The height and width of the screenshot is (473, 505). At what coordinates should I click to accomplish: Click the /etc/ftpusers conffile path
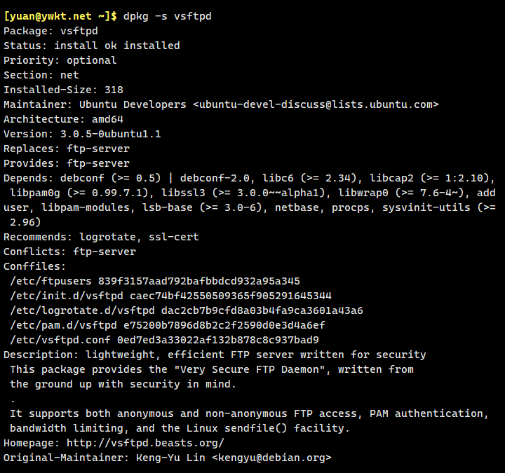click(48, 281)
